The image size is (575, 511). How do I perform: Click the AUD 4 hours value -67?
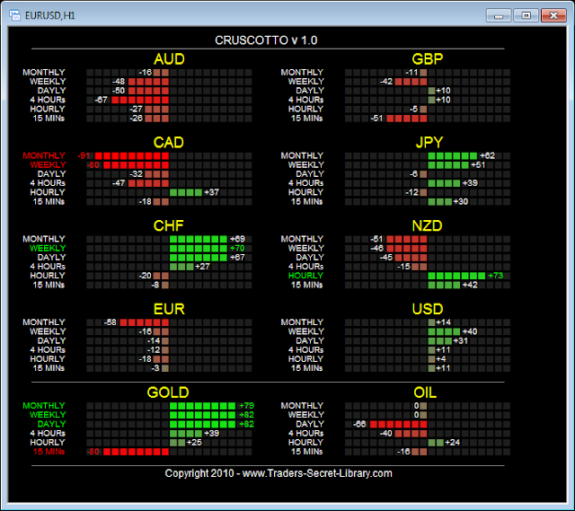pos(101,100)
